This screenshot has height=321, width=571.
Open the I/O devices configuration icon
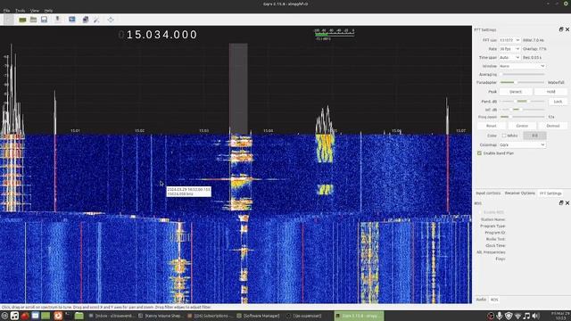pyautogui.click(x=22, y=20)
